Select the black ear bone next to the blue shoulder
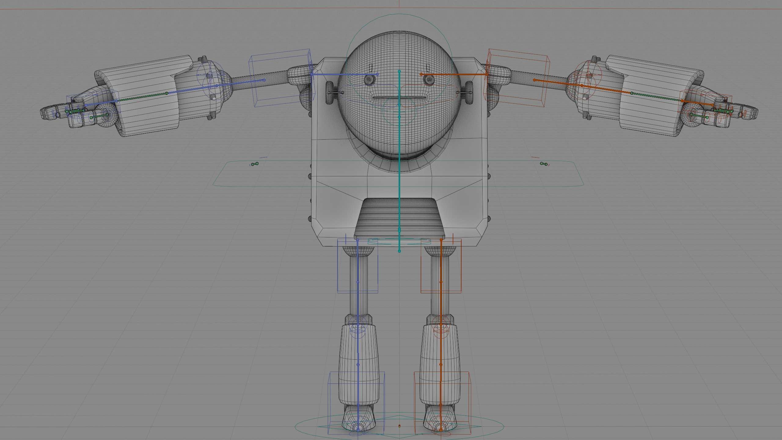This screenshot has width=782, height=440. [x=335, y=92]
